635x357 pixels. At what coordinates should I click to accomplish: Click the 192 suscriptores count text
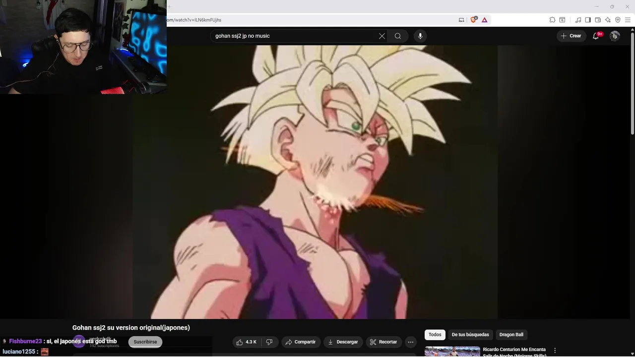click(x=104, y=346)
